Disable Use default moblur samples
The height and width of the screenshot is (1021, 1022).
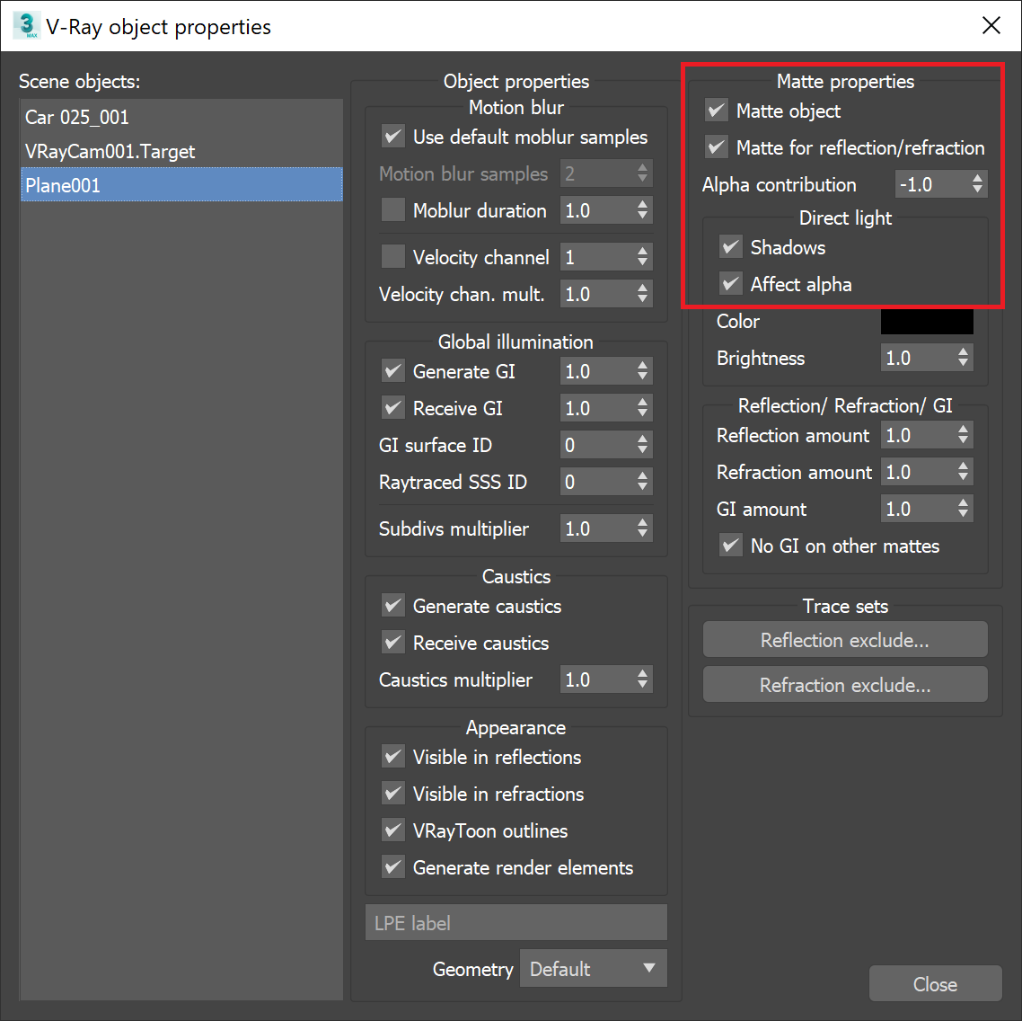click(x=392, y=137)
